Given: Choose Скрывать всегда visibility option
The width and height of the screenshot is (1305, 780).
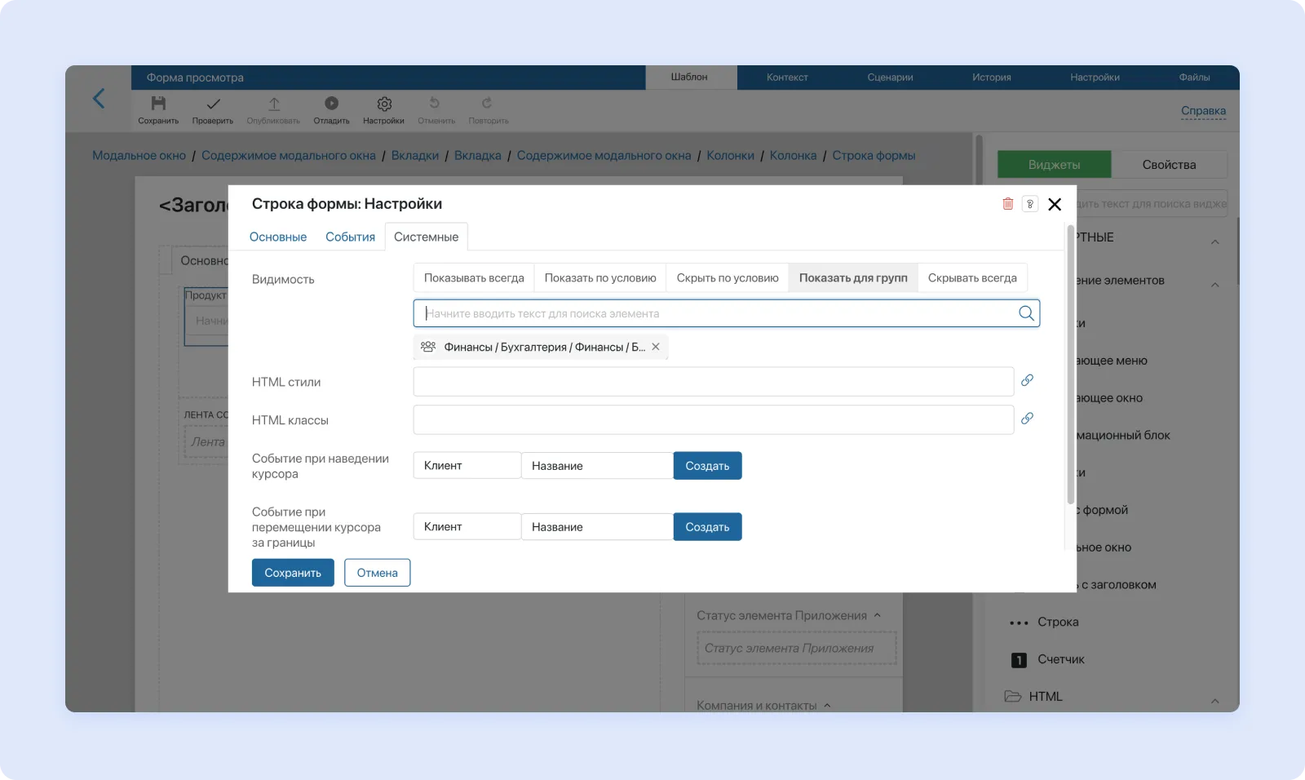Looking at the screenshot, I should (x=972, y=278).
